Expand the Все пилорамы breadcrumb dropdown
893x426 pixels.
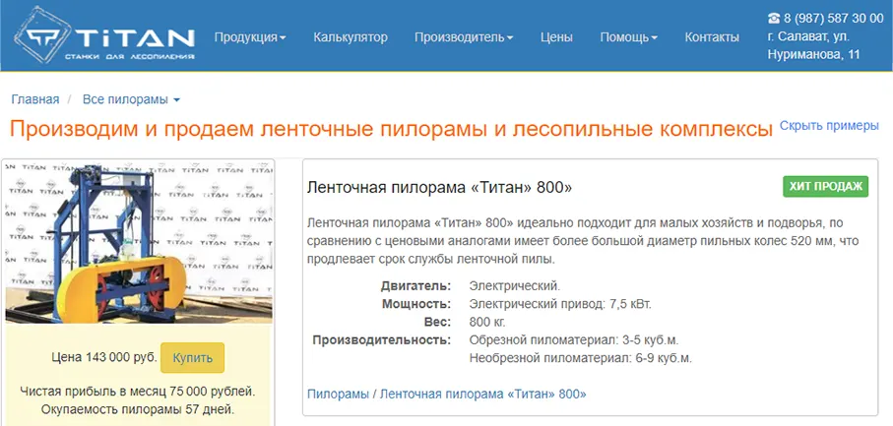point(132,99)
